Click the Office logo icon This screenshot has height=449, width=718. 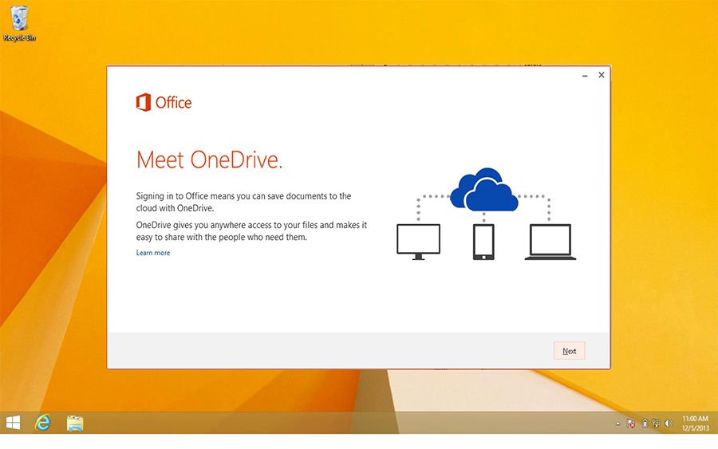144,102
